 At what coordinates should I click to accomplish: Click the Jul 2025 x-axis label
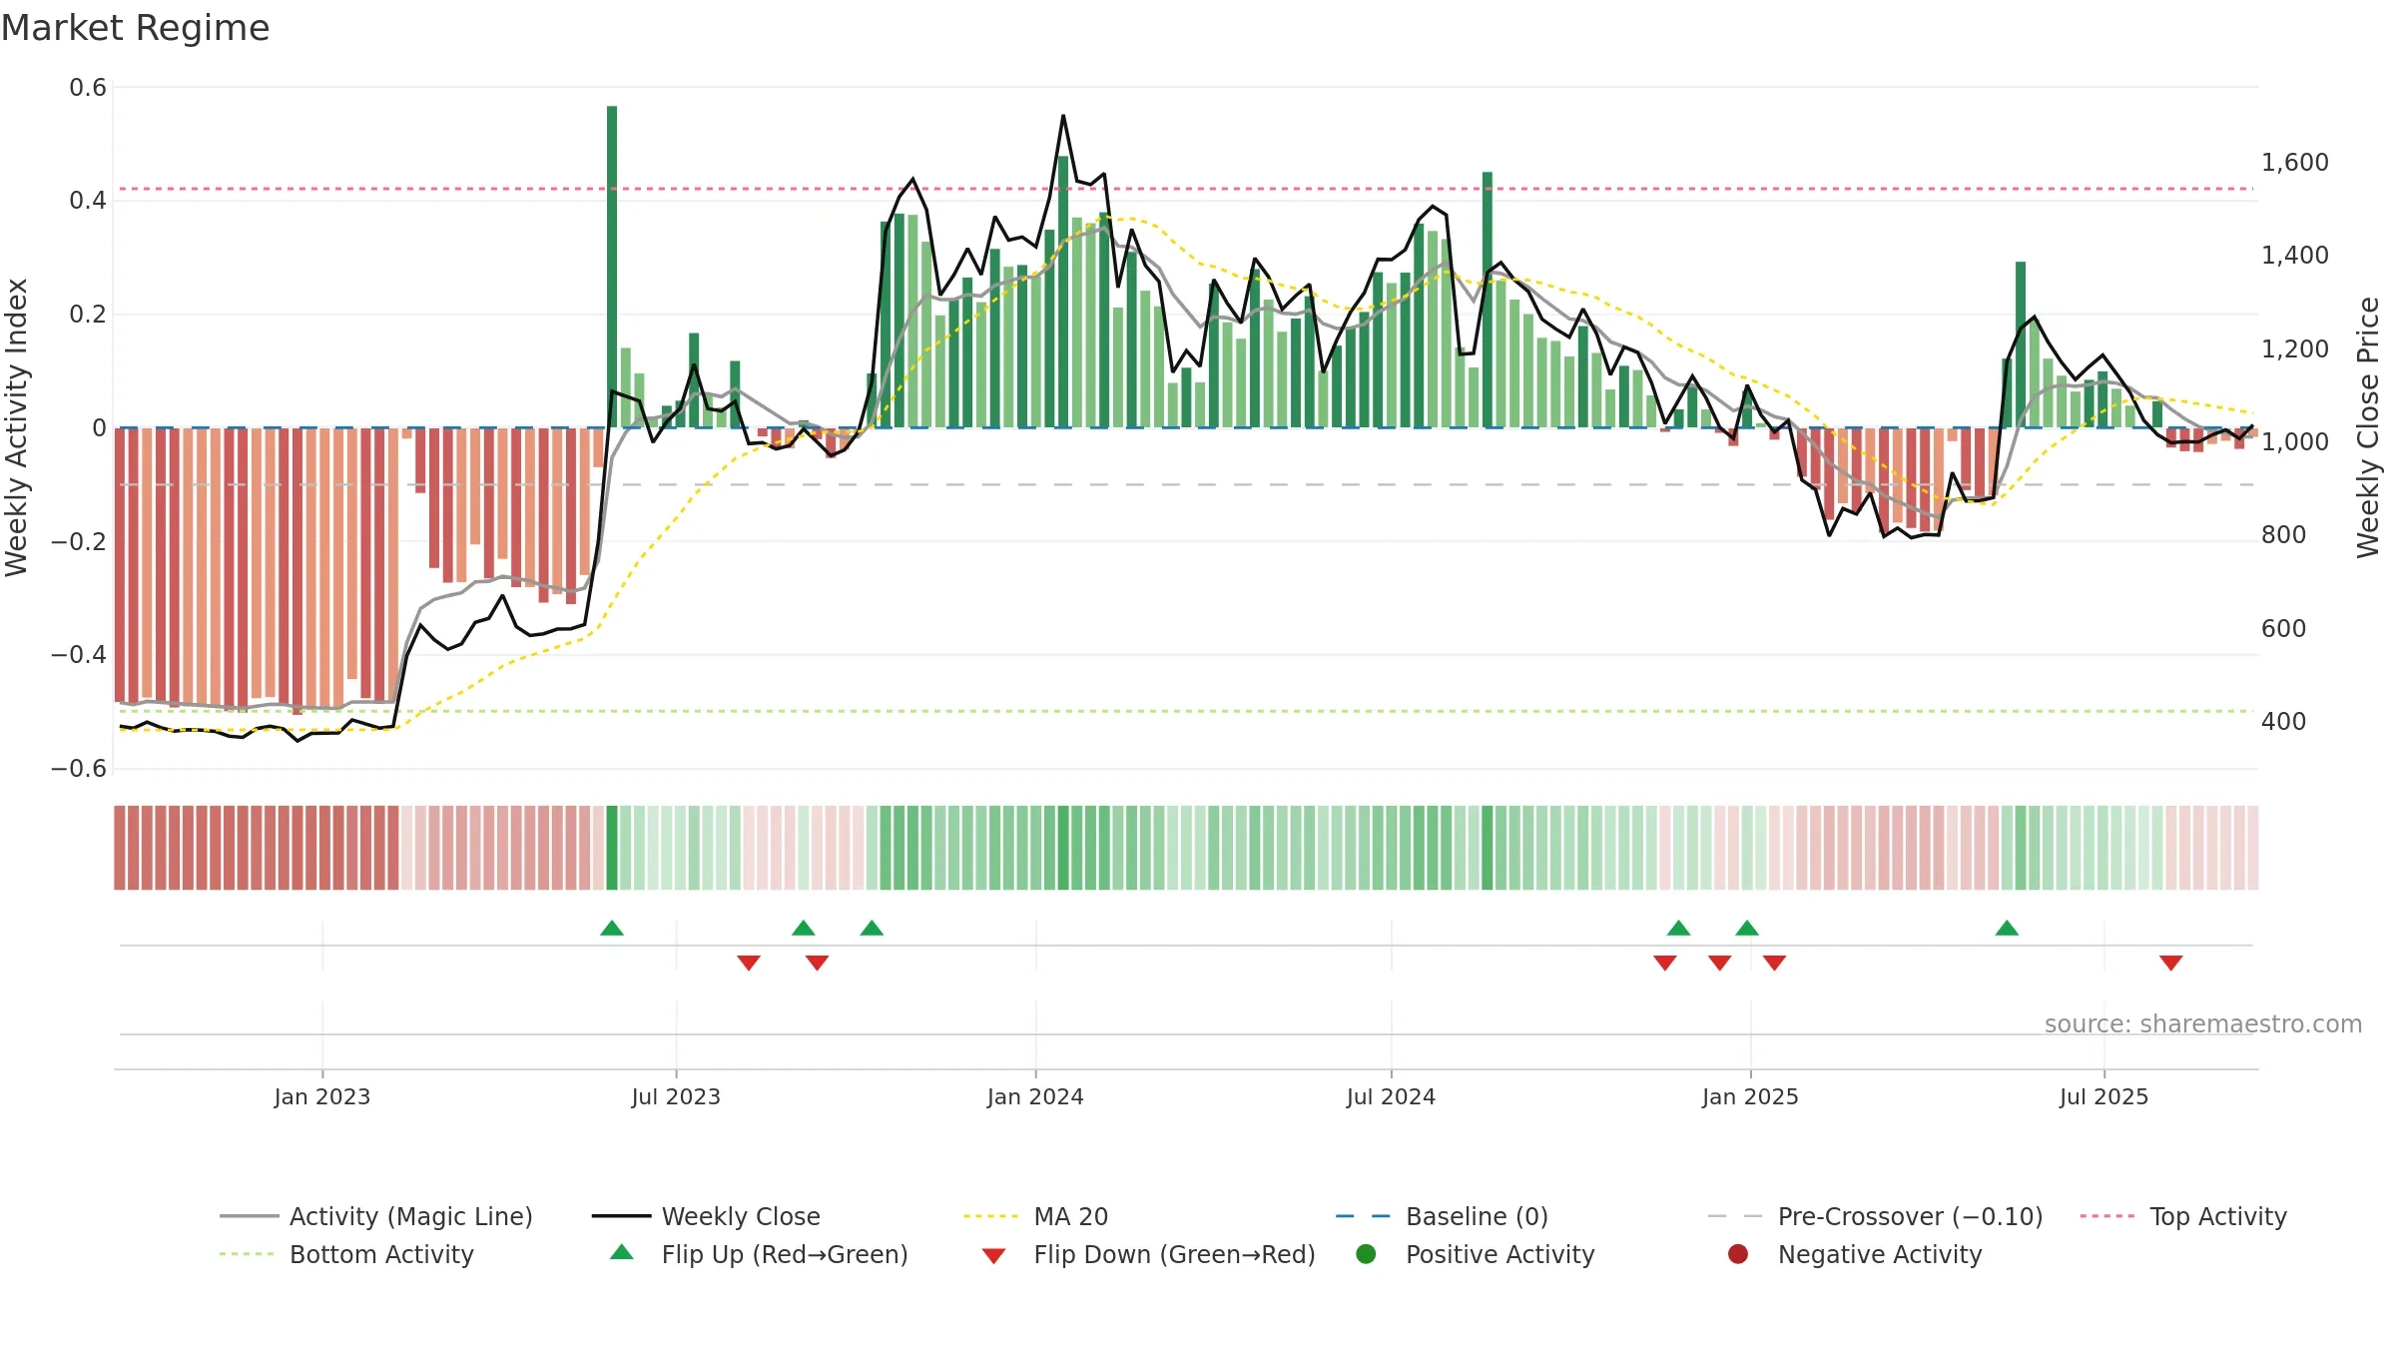[2103, 1096]
